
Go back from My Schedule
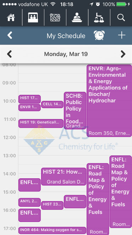(x=10, y=36)
